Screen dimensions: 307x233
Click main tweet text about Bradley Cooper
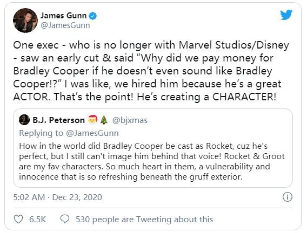pyautogui.click(x=151, y=71)
